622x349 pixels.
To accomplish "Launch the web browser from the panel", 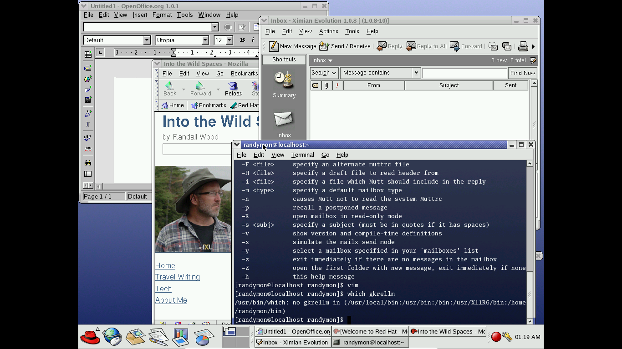I will pos(112,337).
